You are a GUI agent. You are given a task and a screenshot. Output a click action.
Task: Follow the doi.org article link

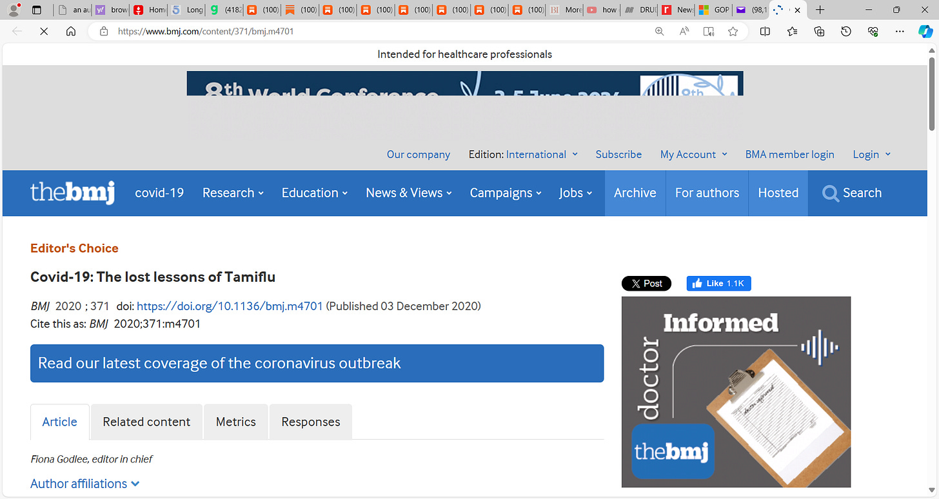coord(230,306)
